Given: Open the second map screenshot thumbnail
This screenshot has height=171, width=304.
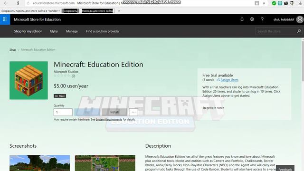Looking at the screenshot, I should point(105,163).
